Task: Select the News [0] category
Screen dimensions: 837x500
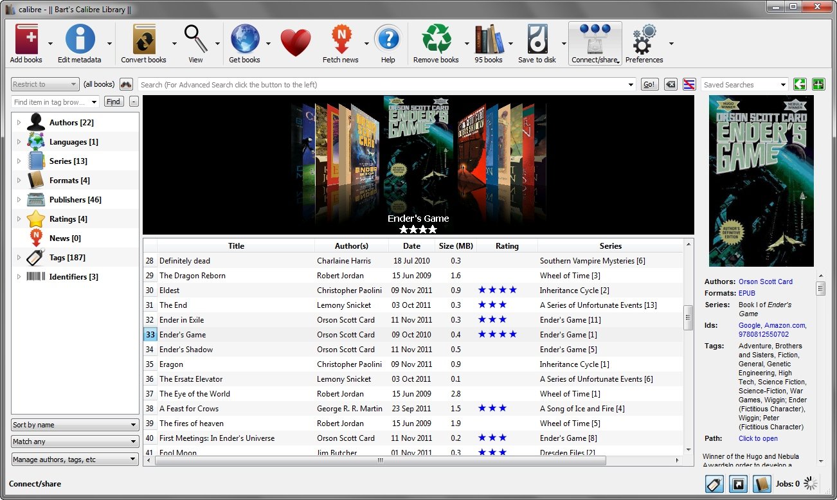Action: 65,238
